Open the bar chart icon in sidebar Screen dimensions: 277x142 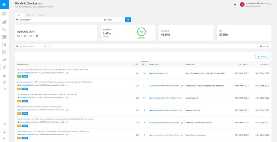(x=4, y=22)
